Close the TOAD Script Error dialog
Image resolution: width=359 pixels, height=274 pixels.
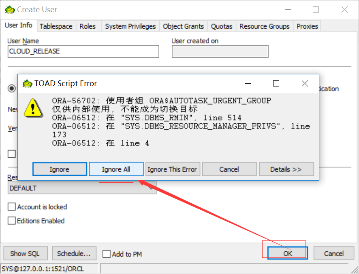click(x=305, y=84)
